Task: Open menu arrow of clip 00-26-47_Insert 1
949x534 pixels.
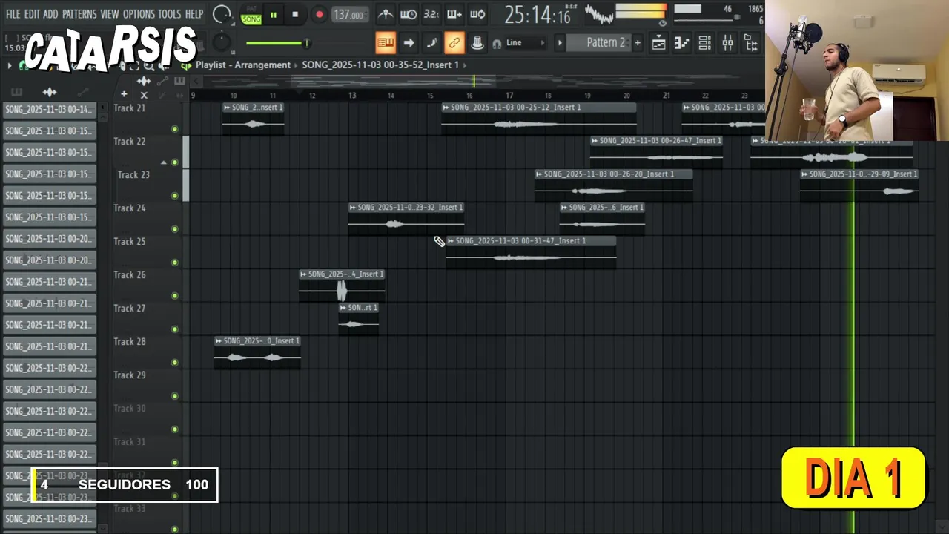Action: (595, 141)
